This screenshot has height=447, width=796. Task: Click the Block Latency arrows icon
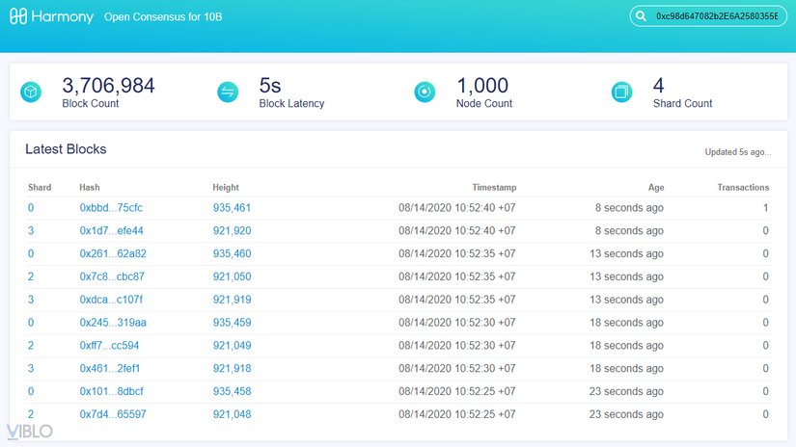pyautogui.click(x=228, y=92)
